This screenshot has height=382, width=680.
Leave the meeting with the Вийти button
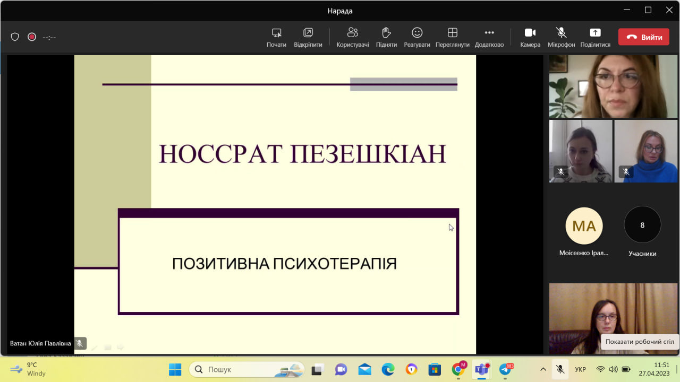pos(643,37)
